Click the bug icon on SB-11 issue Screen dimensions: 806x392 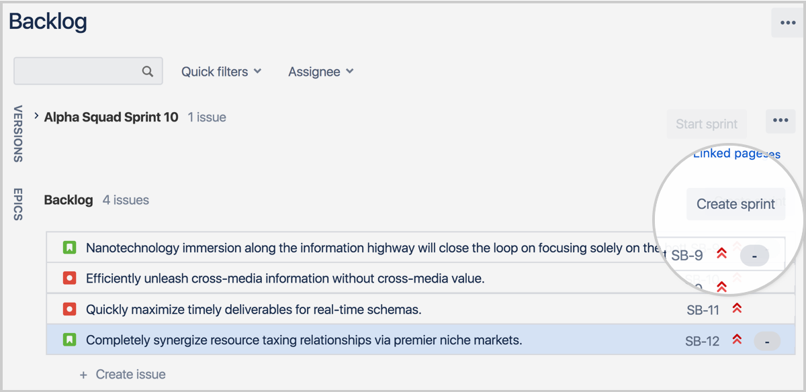[x=70, y=309]
